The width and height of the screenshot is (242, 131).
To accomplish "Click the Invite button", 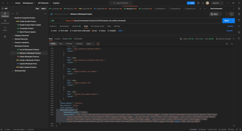I will tap(191, 3).
